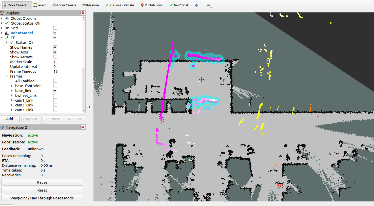Viewport: 374px width, 206px height.
Task: Activate the Select tool
Action: pos(40,5)
